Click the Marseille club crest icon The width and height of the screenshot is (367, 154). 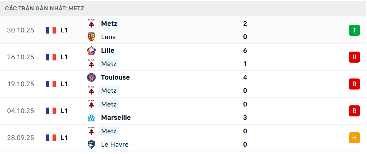(91, 118)
